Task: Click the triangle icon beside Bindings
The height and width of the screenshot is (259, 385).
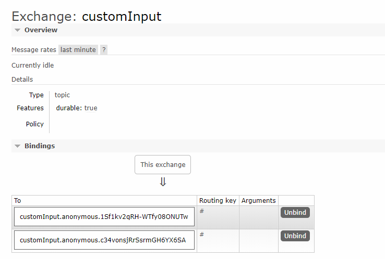Action: point(17,146)
